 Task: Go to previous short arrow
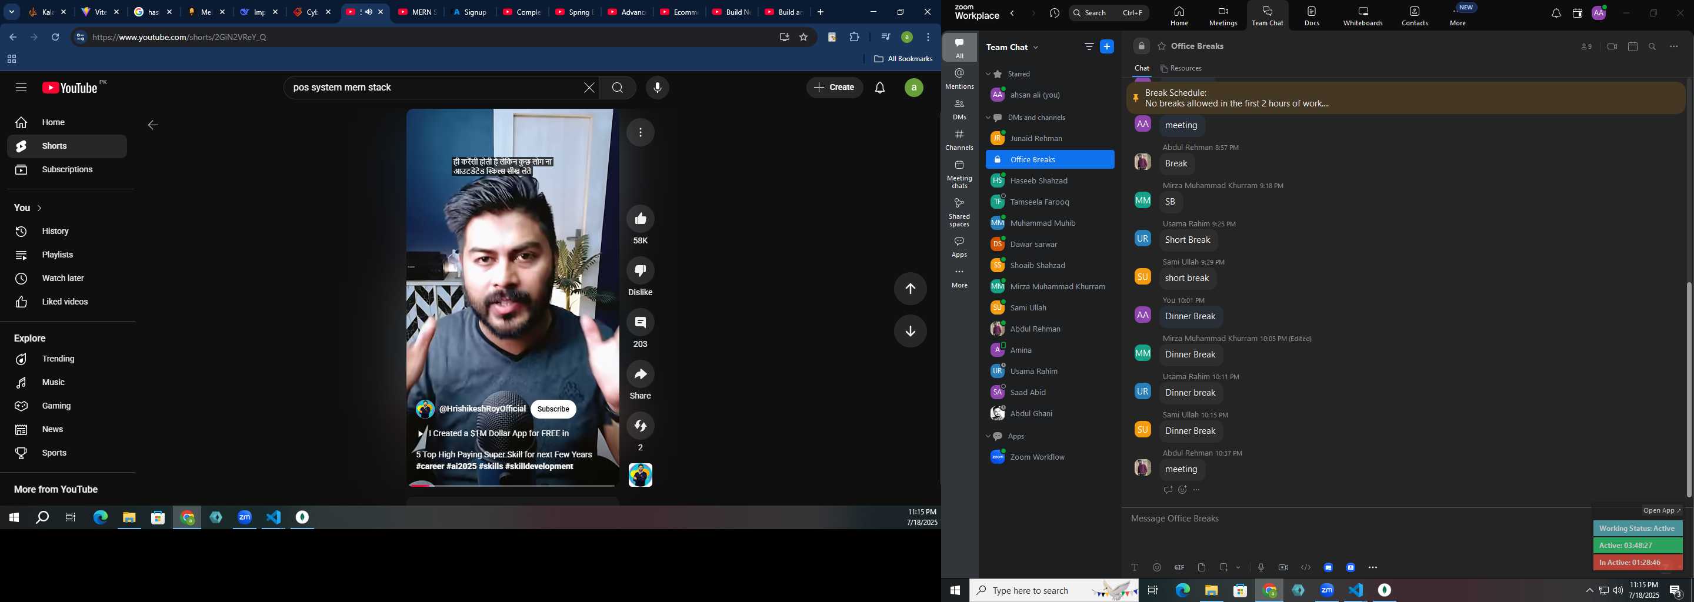(x=910, y=289)
